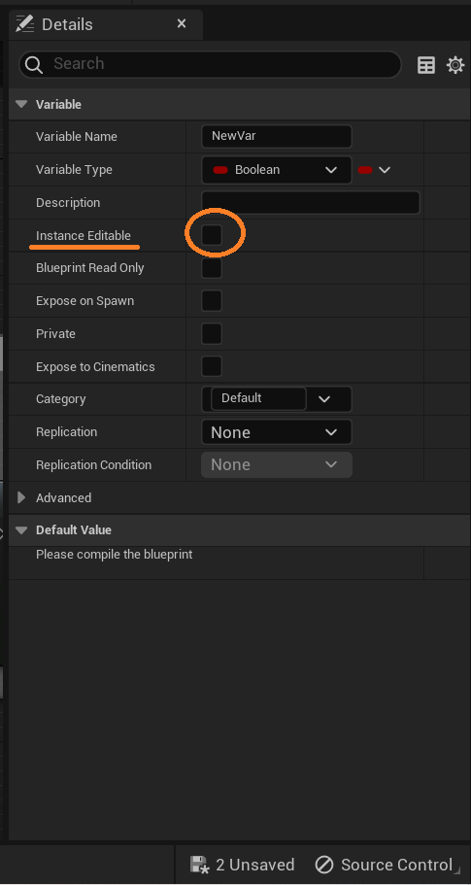Select the Details tab
The height and width of the screenshot is (885, 471).
(x=106, y=24)
